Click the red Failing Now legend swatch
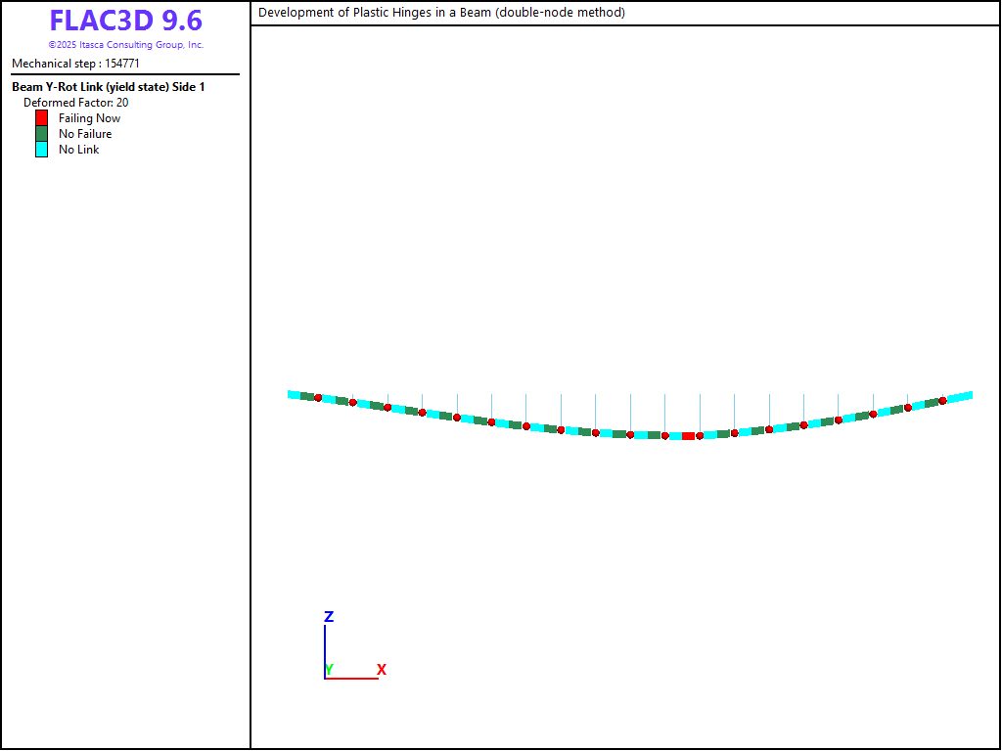The image size is (1002, 751). (x=41, y=118)
